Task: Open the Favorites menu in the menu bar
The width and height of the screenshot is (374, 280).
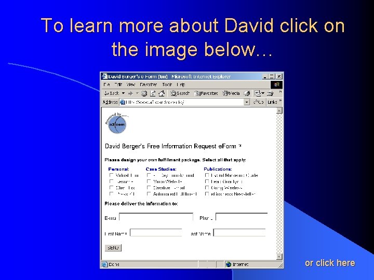Action: (x=149, y=85)
